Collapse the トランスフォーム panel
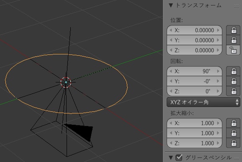Screen dimensions: 242x162 [x=171, y=5]
